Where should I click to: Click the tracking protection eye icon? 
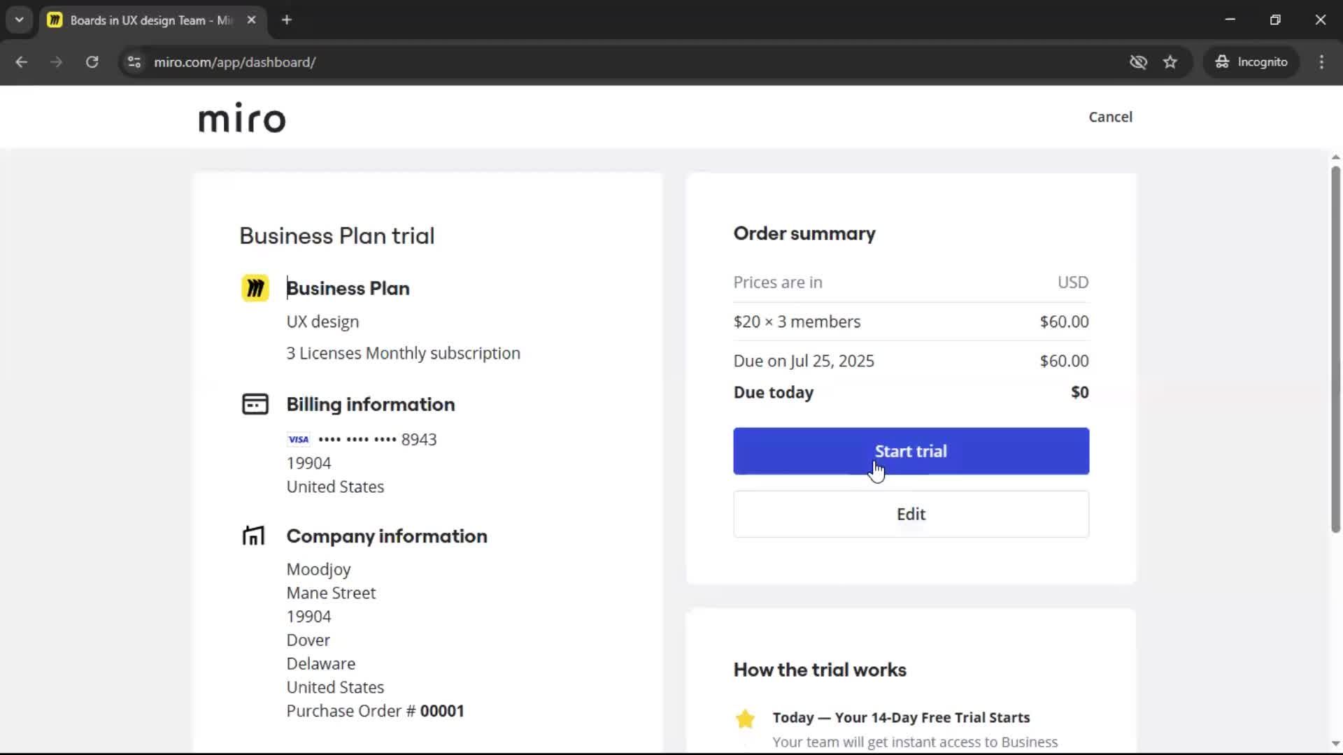coord(1138,62)
